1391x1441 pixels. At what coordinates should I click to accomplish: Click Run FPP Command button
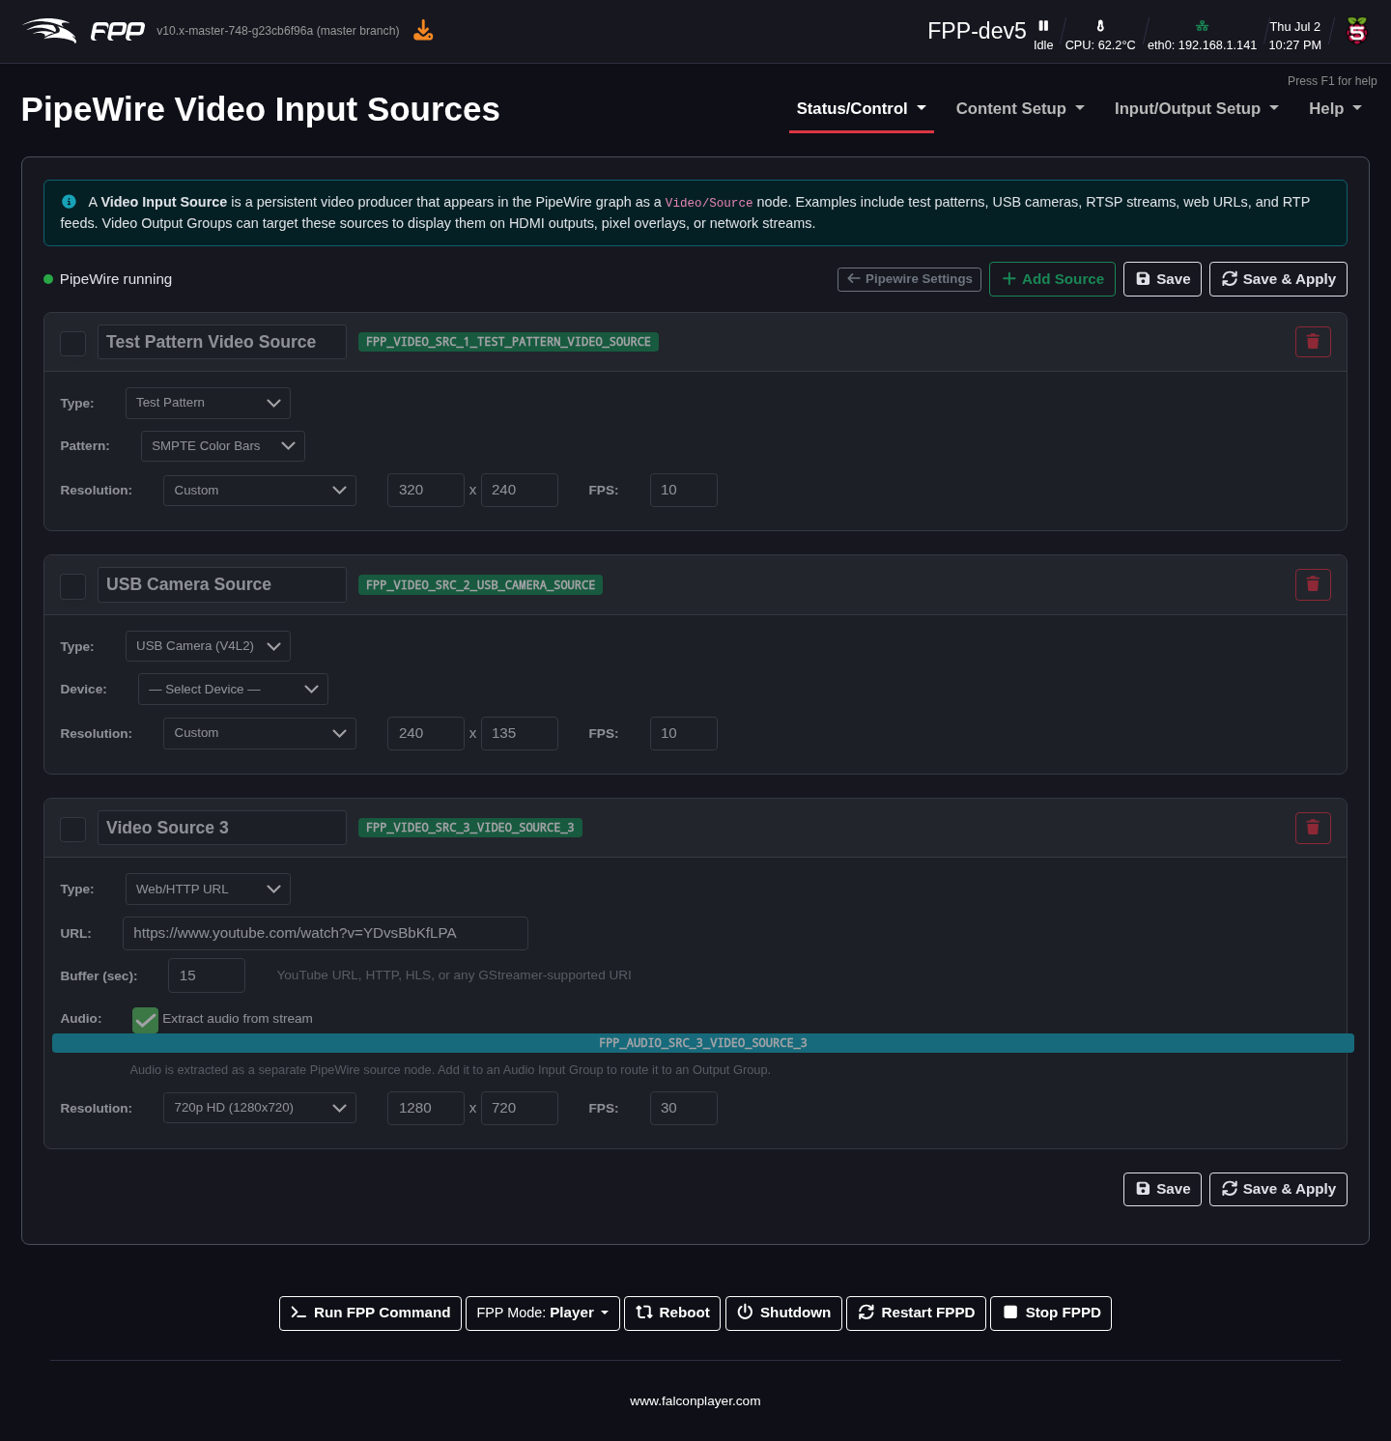coord(370,1313)
